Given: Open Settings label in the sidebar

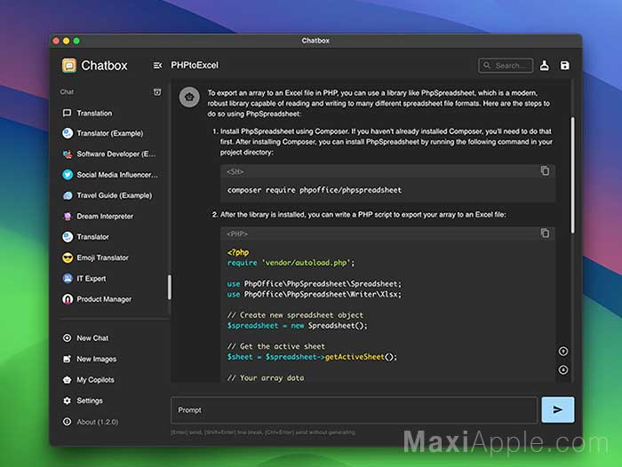Looking at the screenshot, I should click(x=90, y=400).
